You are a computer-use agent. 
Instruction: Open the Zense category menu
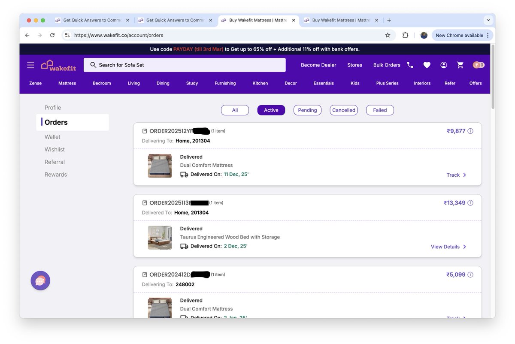point(35,83)
